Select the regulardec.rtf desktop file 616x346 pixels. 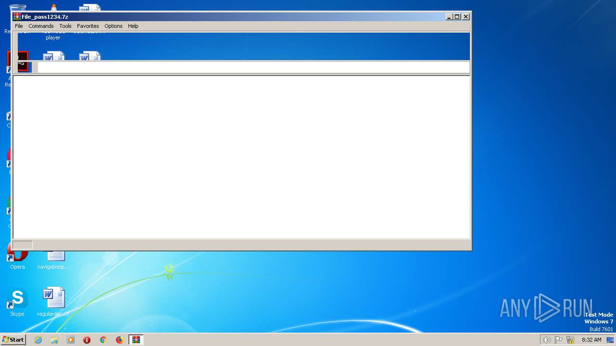tap(53, 303)
